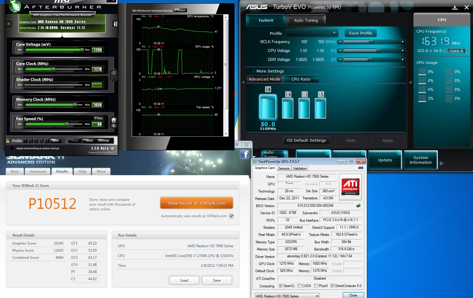This screenshot has height=298, width=473.
Task: Click the Save button in Run Details
Action: tap(217, 280)
